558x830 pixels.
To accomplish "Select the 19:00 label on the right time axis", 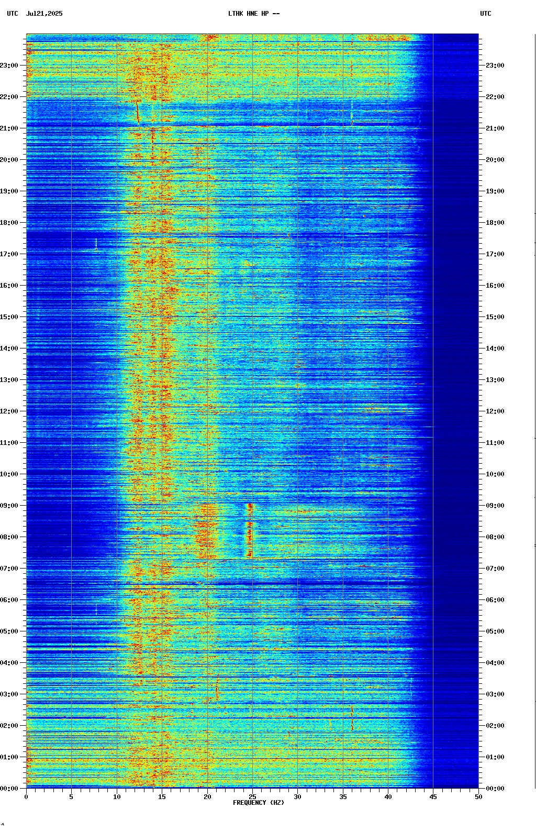I will tap(495, 191).
